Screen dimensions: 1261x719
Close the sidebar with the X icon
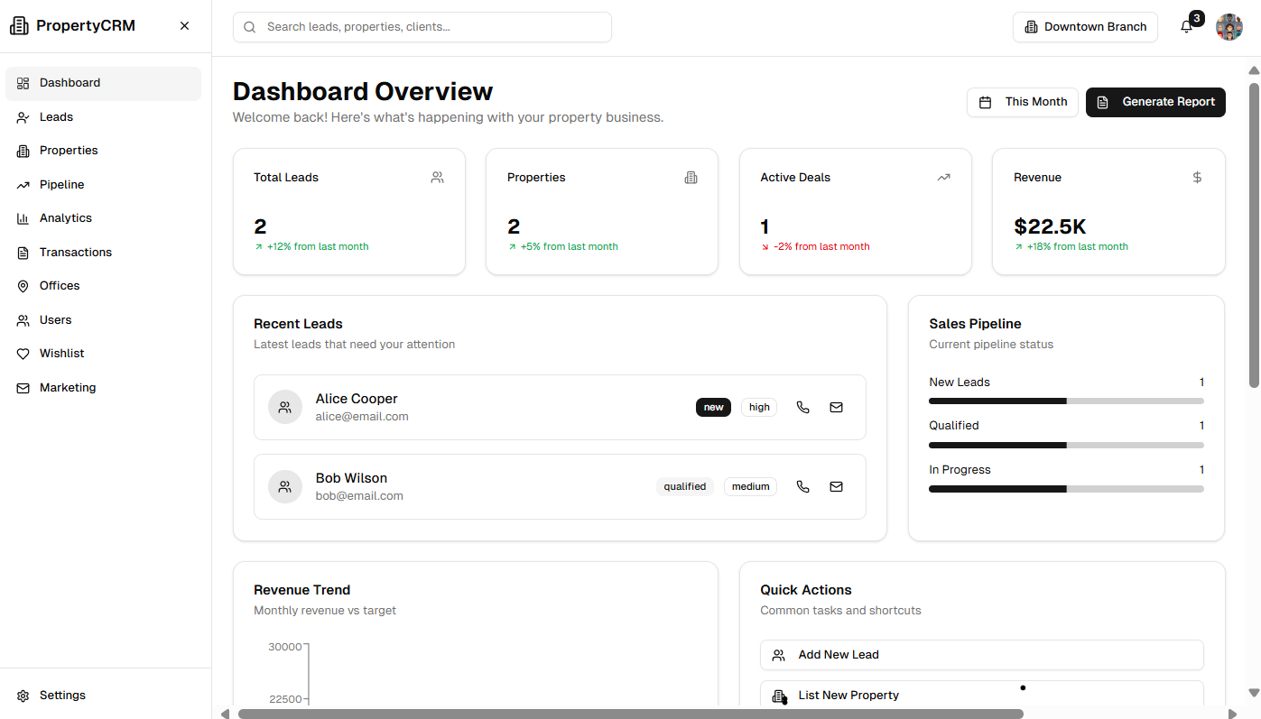[184, 26]
